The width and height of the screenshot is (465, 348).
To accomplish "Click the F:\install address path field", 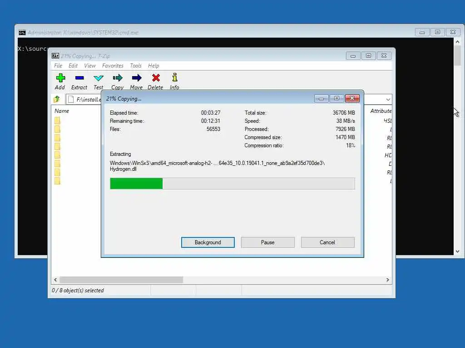I will coord(84,99).
